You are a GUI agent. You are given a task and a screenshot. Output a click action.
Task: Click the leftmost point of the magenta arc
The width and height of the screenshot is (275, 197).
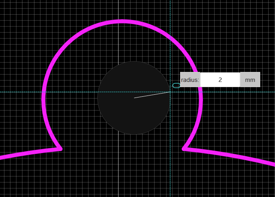[x=44, y=100]
